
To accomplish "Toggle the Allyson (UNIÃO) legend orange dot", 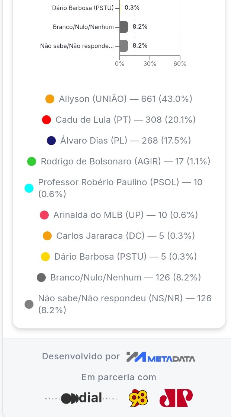I will click(50, 99).
